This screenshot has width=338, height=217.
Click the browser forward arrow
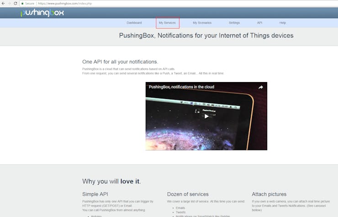(x=9, y=4)
